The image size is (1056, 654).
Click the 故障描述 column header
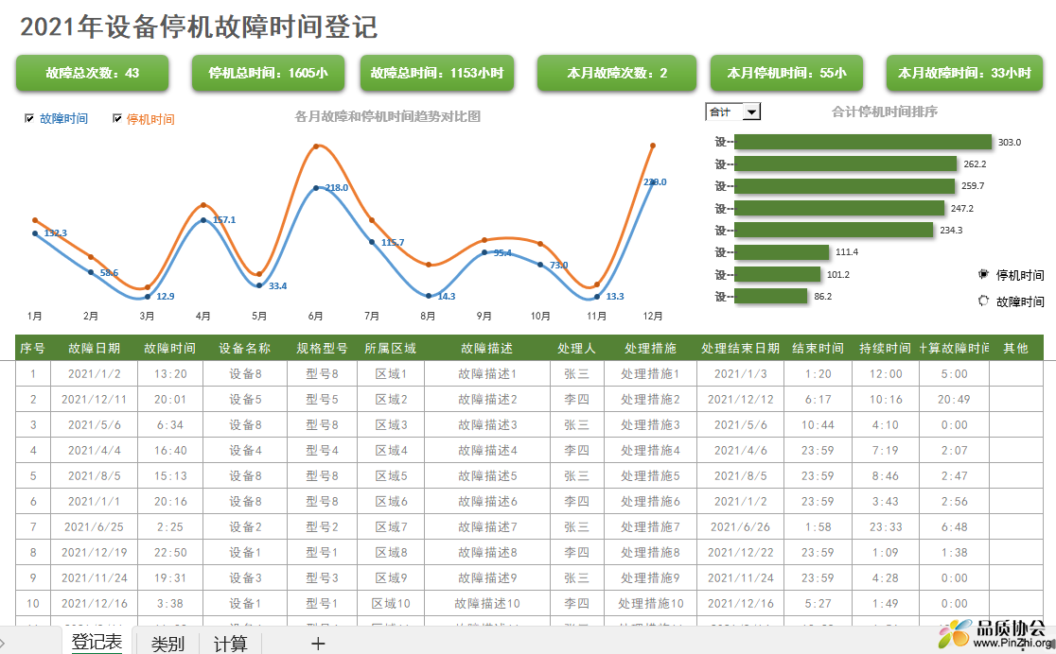pos(487,348)
